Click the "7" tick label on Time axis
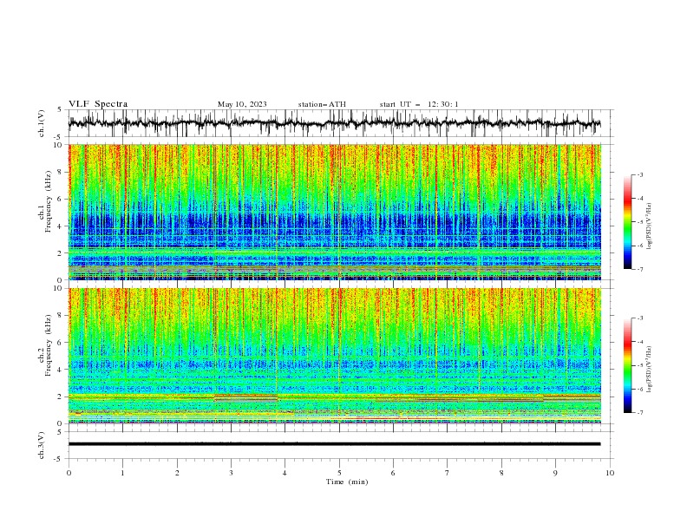The image size is (687, 531). click(x=448, y=473)
